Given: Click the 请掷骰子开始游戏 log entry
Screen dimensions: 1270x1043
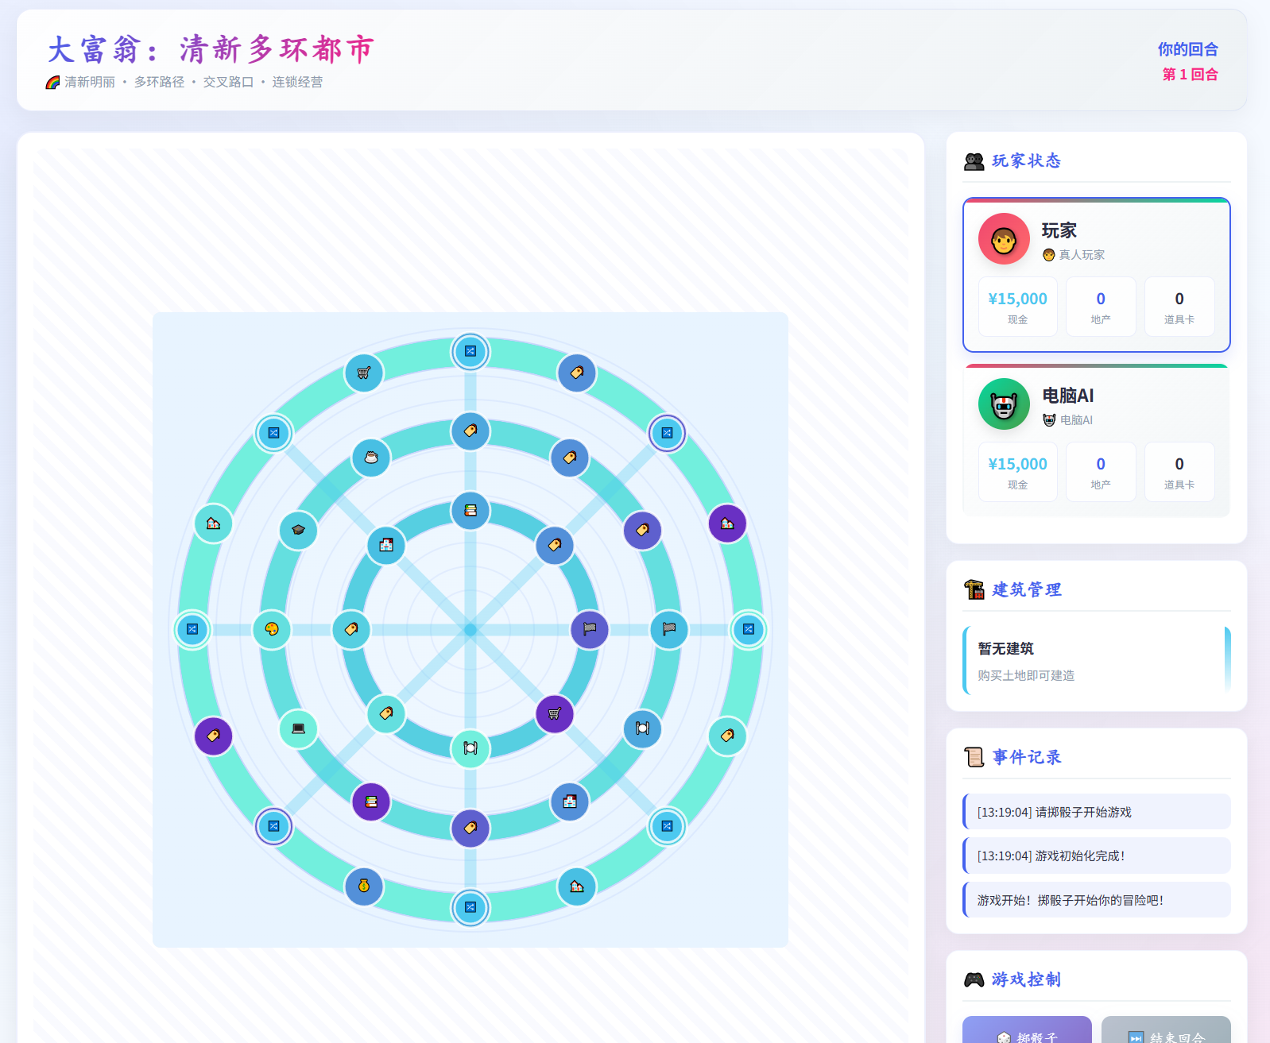Looking at the screenshot, I should 1097,812.
